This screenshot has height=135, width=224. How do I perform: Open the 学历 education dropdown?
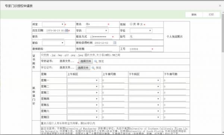click(x=97, y=31)
